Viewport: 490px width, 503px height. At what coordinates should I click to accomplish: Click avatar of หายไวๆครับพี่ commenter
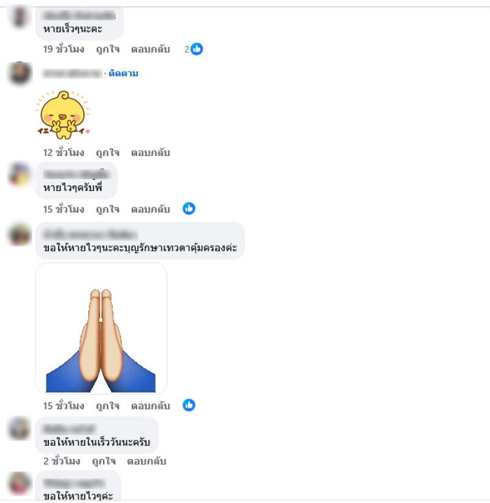[x=20, y=174]
